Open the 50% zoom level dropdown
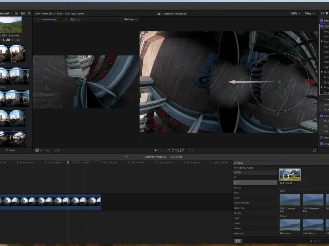 [296, 13]
